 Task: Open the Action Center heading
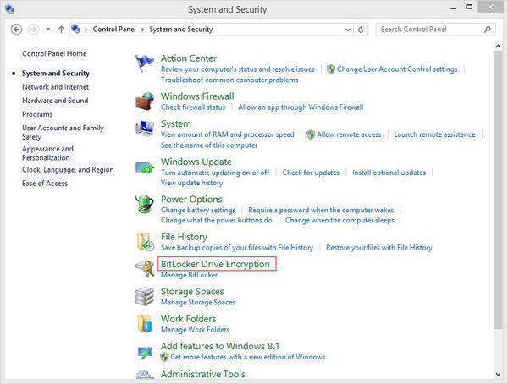pyautogui.click(x=189, y=58)
